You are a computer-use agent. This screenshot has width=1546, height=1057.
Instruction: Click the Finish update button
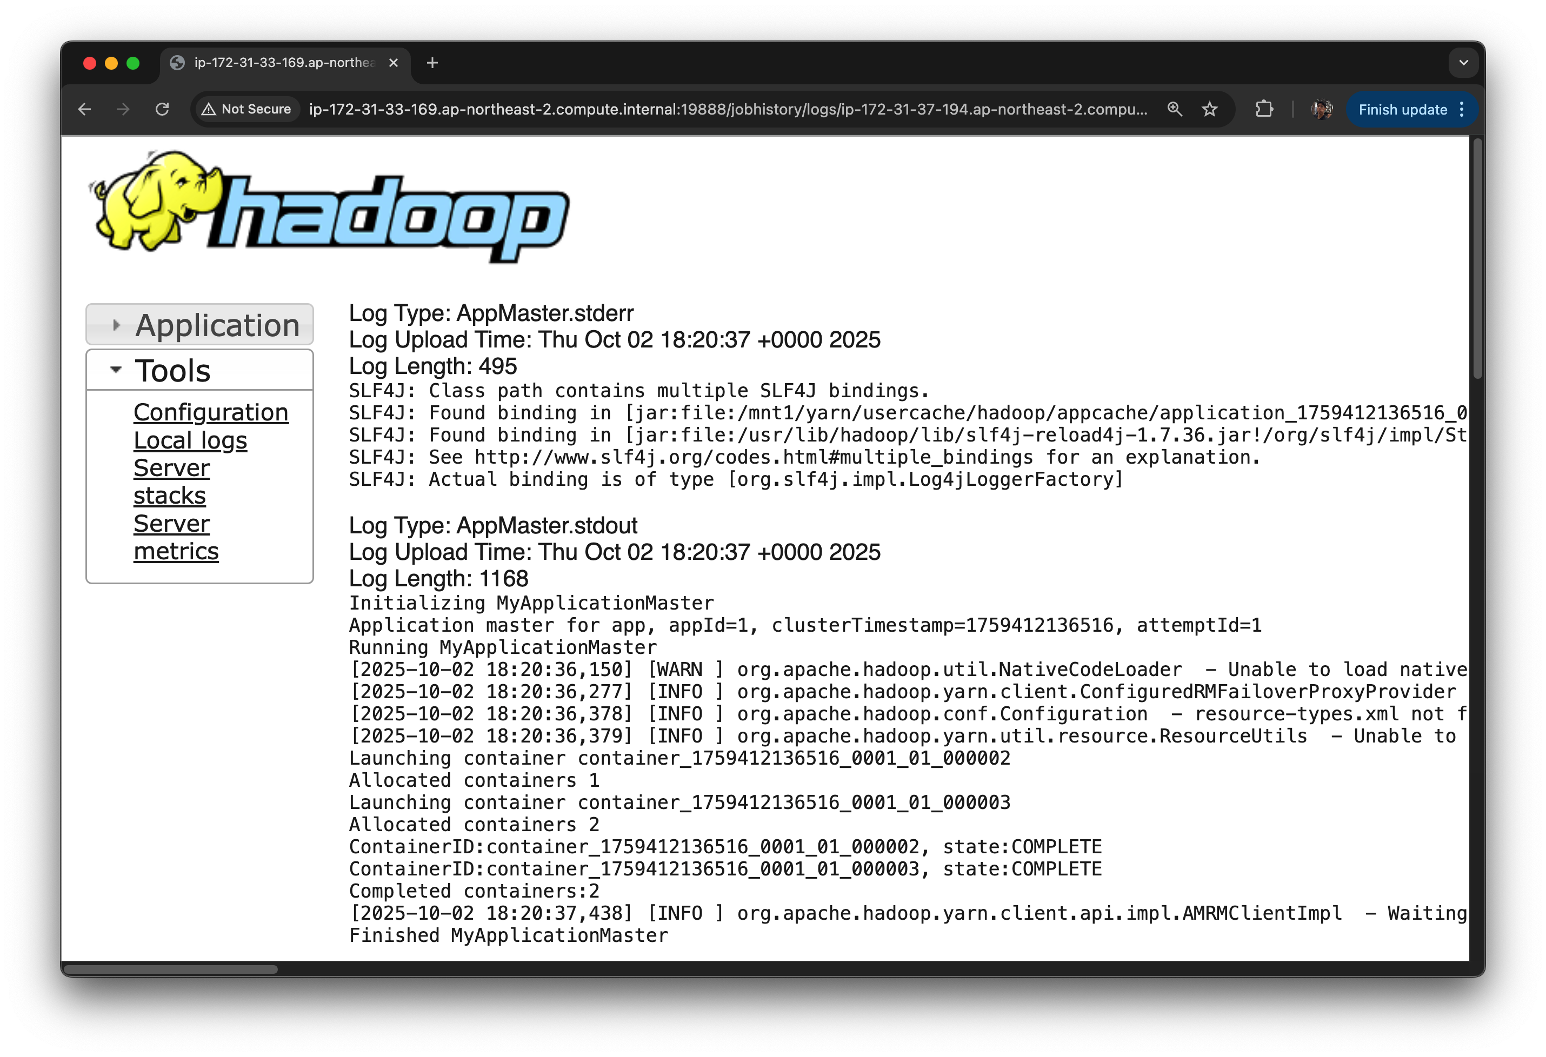tap(1402, 109)
